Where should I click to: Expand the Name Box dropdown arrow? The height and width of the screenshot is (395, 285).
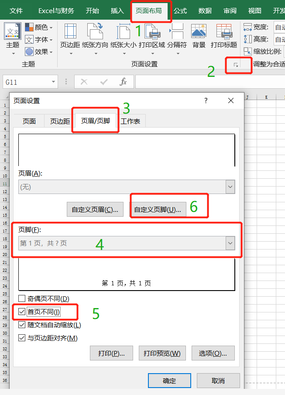pyautogui.click(x=53, y=82)
